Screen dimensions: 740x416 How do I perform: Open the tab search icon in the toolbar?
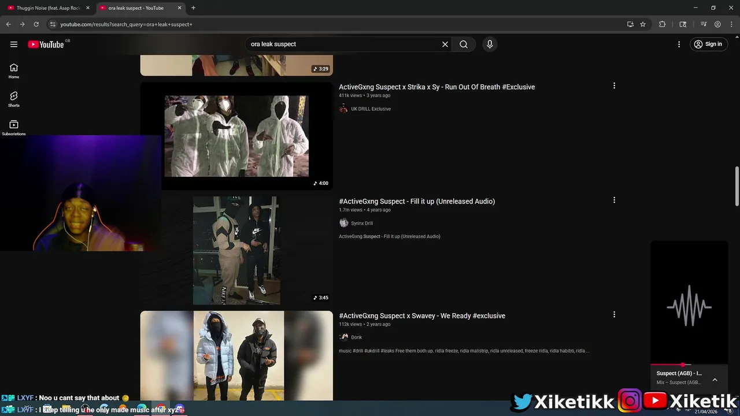click(683, 24)
